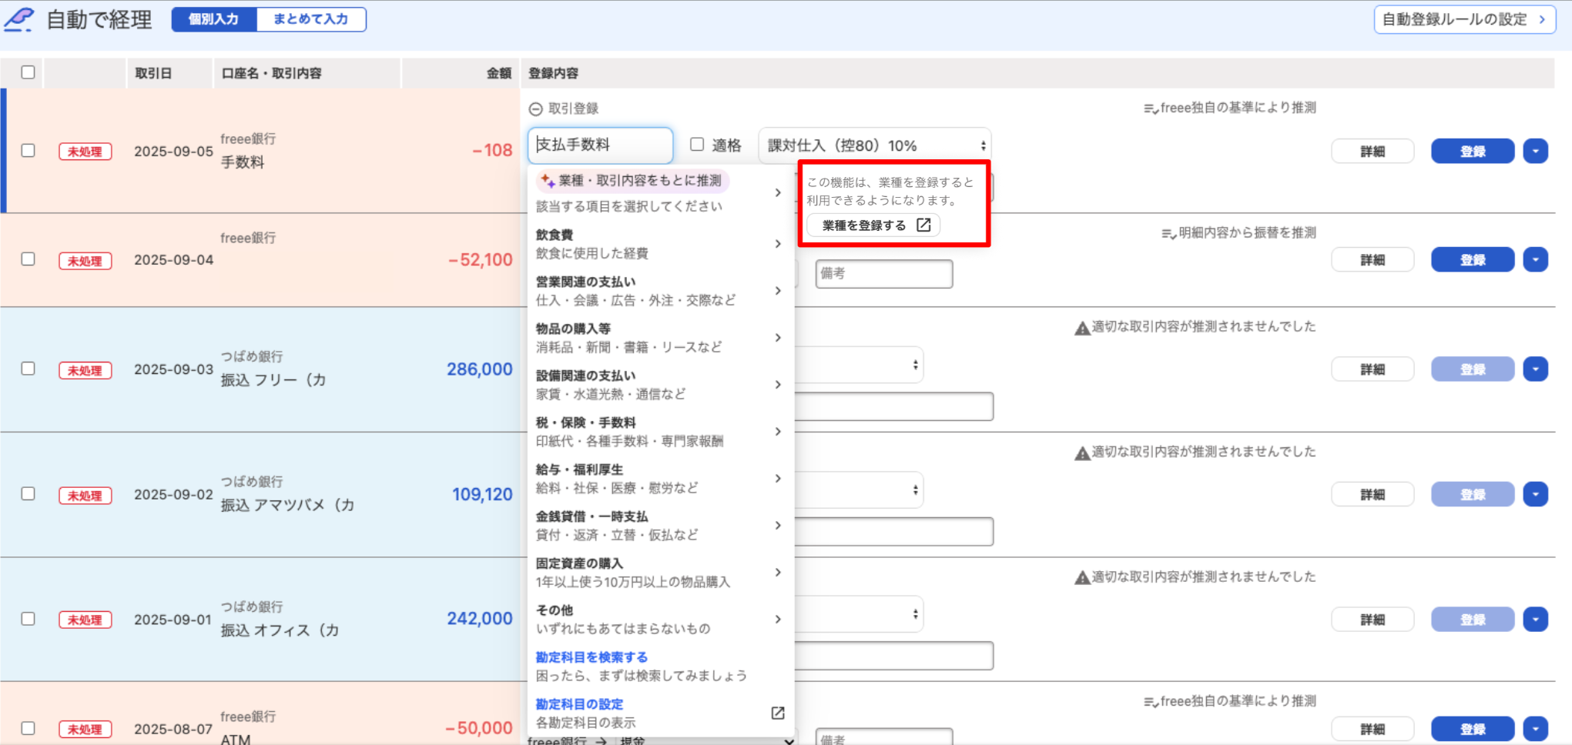The image size is (1572, 745).
Task: Click the 備考 field in the 2025-09-04 row
Action: click(x=884, y=273)
